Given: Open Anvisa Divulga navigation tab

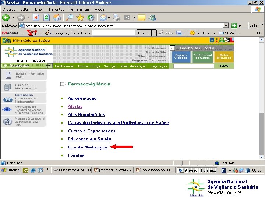Looking at the screenshot, I should click(x=89, y=66).
